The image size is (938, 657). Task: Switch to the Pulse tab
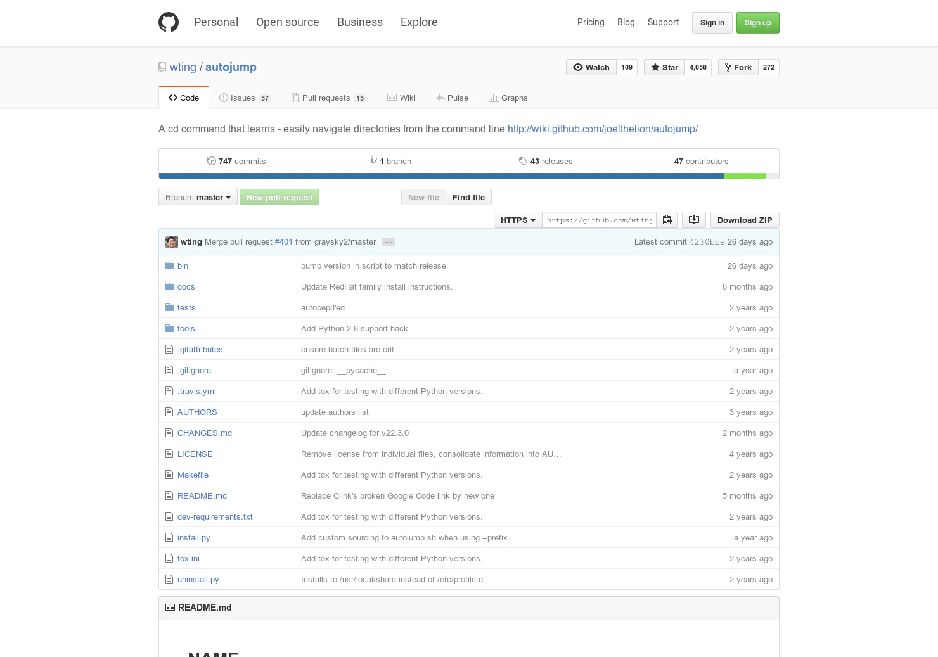click(452, 98)
